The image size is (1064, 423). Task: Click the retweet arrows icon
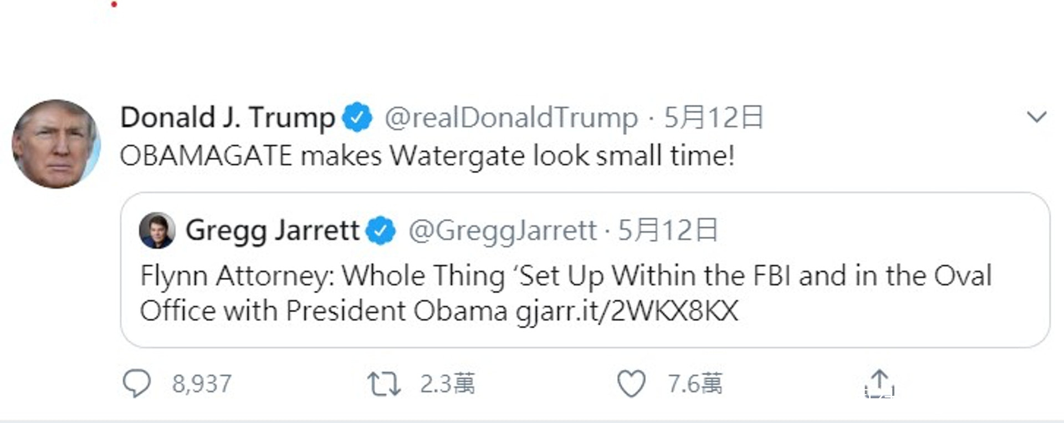[383, 384]
